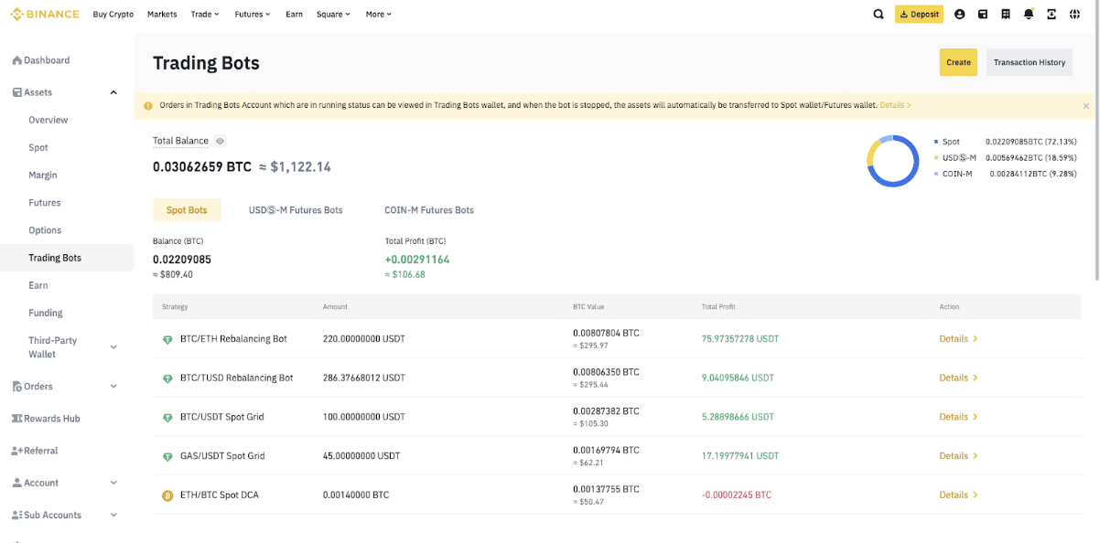Open Transaction History
Screen dimensions: 1100x543
coord(1029,62)
